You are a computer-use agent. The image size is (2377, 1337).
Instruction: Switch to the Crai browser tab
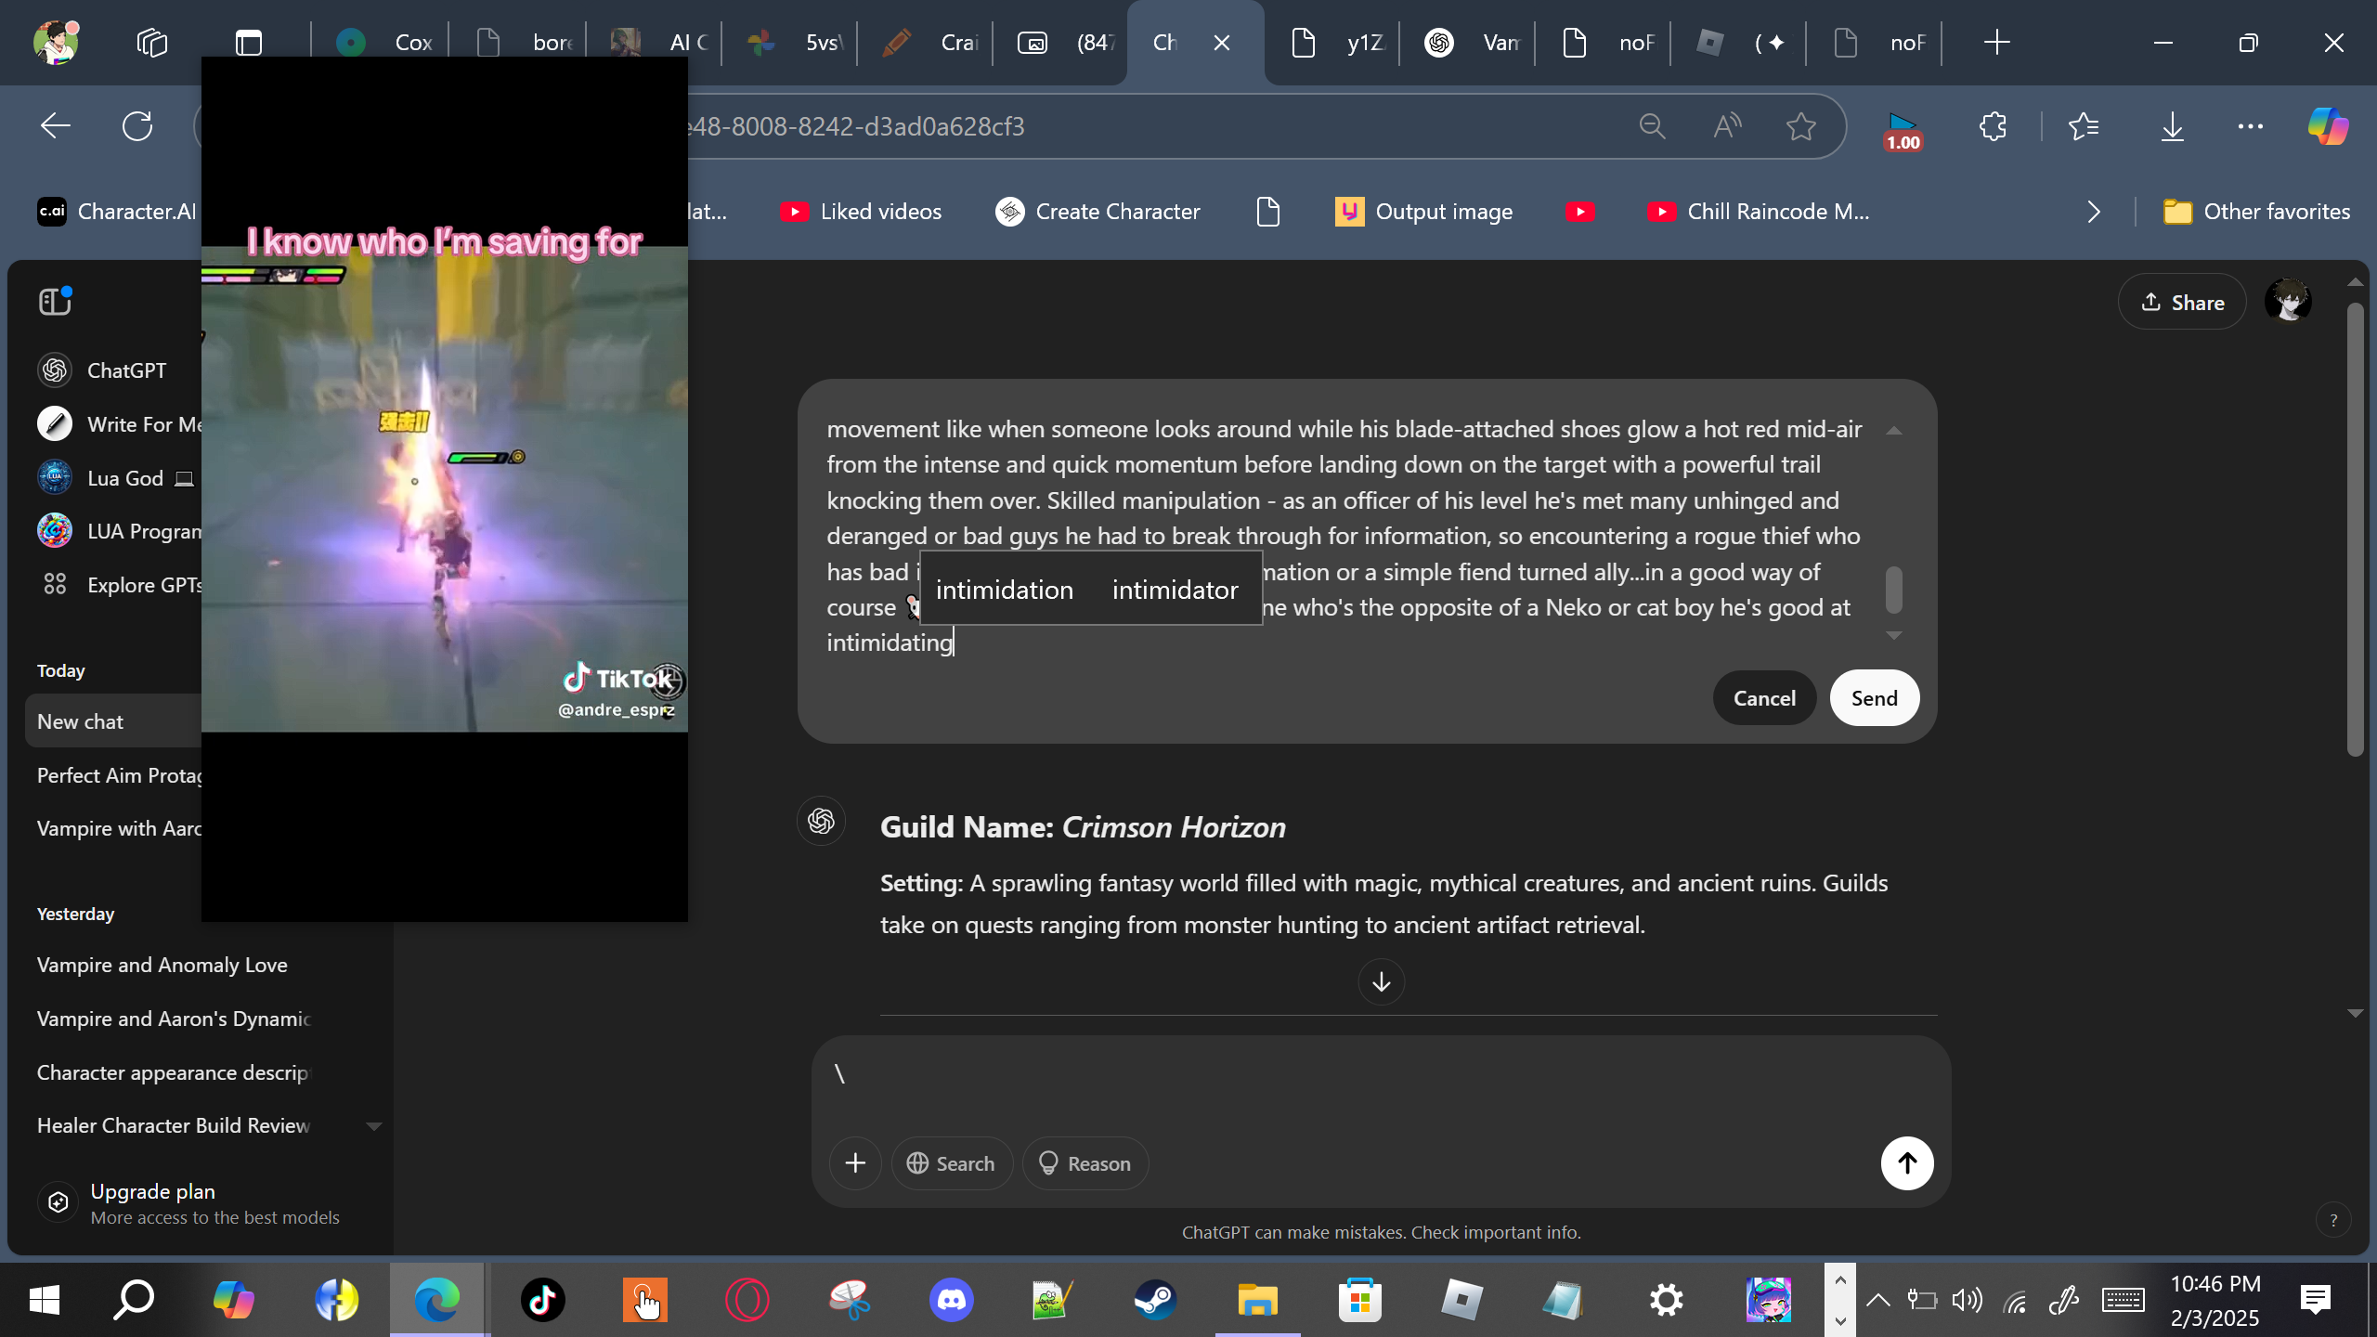927,43
